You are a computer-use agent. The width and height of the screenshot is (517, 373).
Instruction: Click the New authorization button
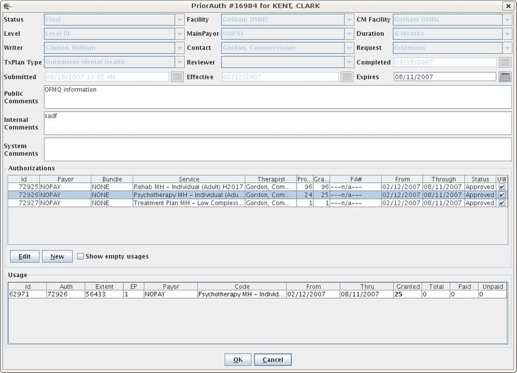pyautogui.click(x=57, y=256)
